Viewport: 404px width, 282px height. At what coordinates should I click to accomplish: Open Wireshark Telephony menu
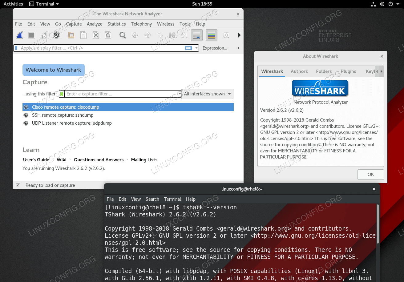pos(141,24)
